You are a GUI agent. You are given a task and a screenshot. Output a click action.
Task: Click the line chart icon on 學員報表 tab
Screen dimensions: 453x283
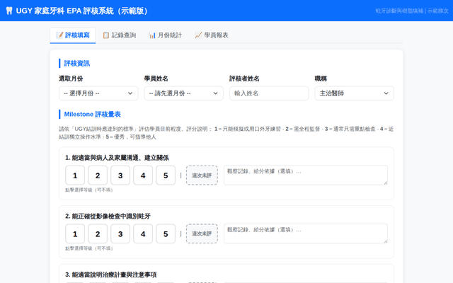pos(198,35)
